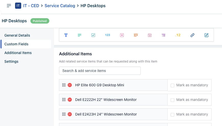The width and height of the screenshot is (222, 126).
Task: Go to Additional Items section
Action: [18, 53]
